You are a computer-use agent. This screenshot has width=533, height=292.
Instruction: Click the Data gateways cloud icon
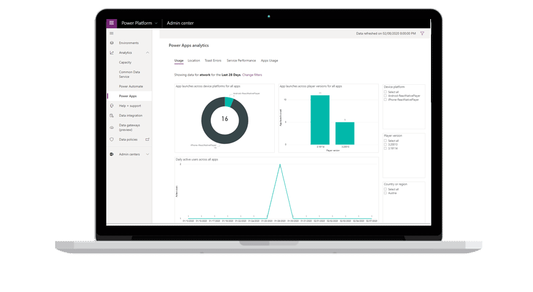coord(112,127)
